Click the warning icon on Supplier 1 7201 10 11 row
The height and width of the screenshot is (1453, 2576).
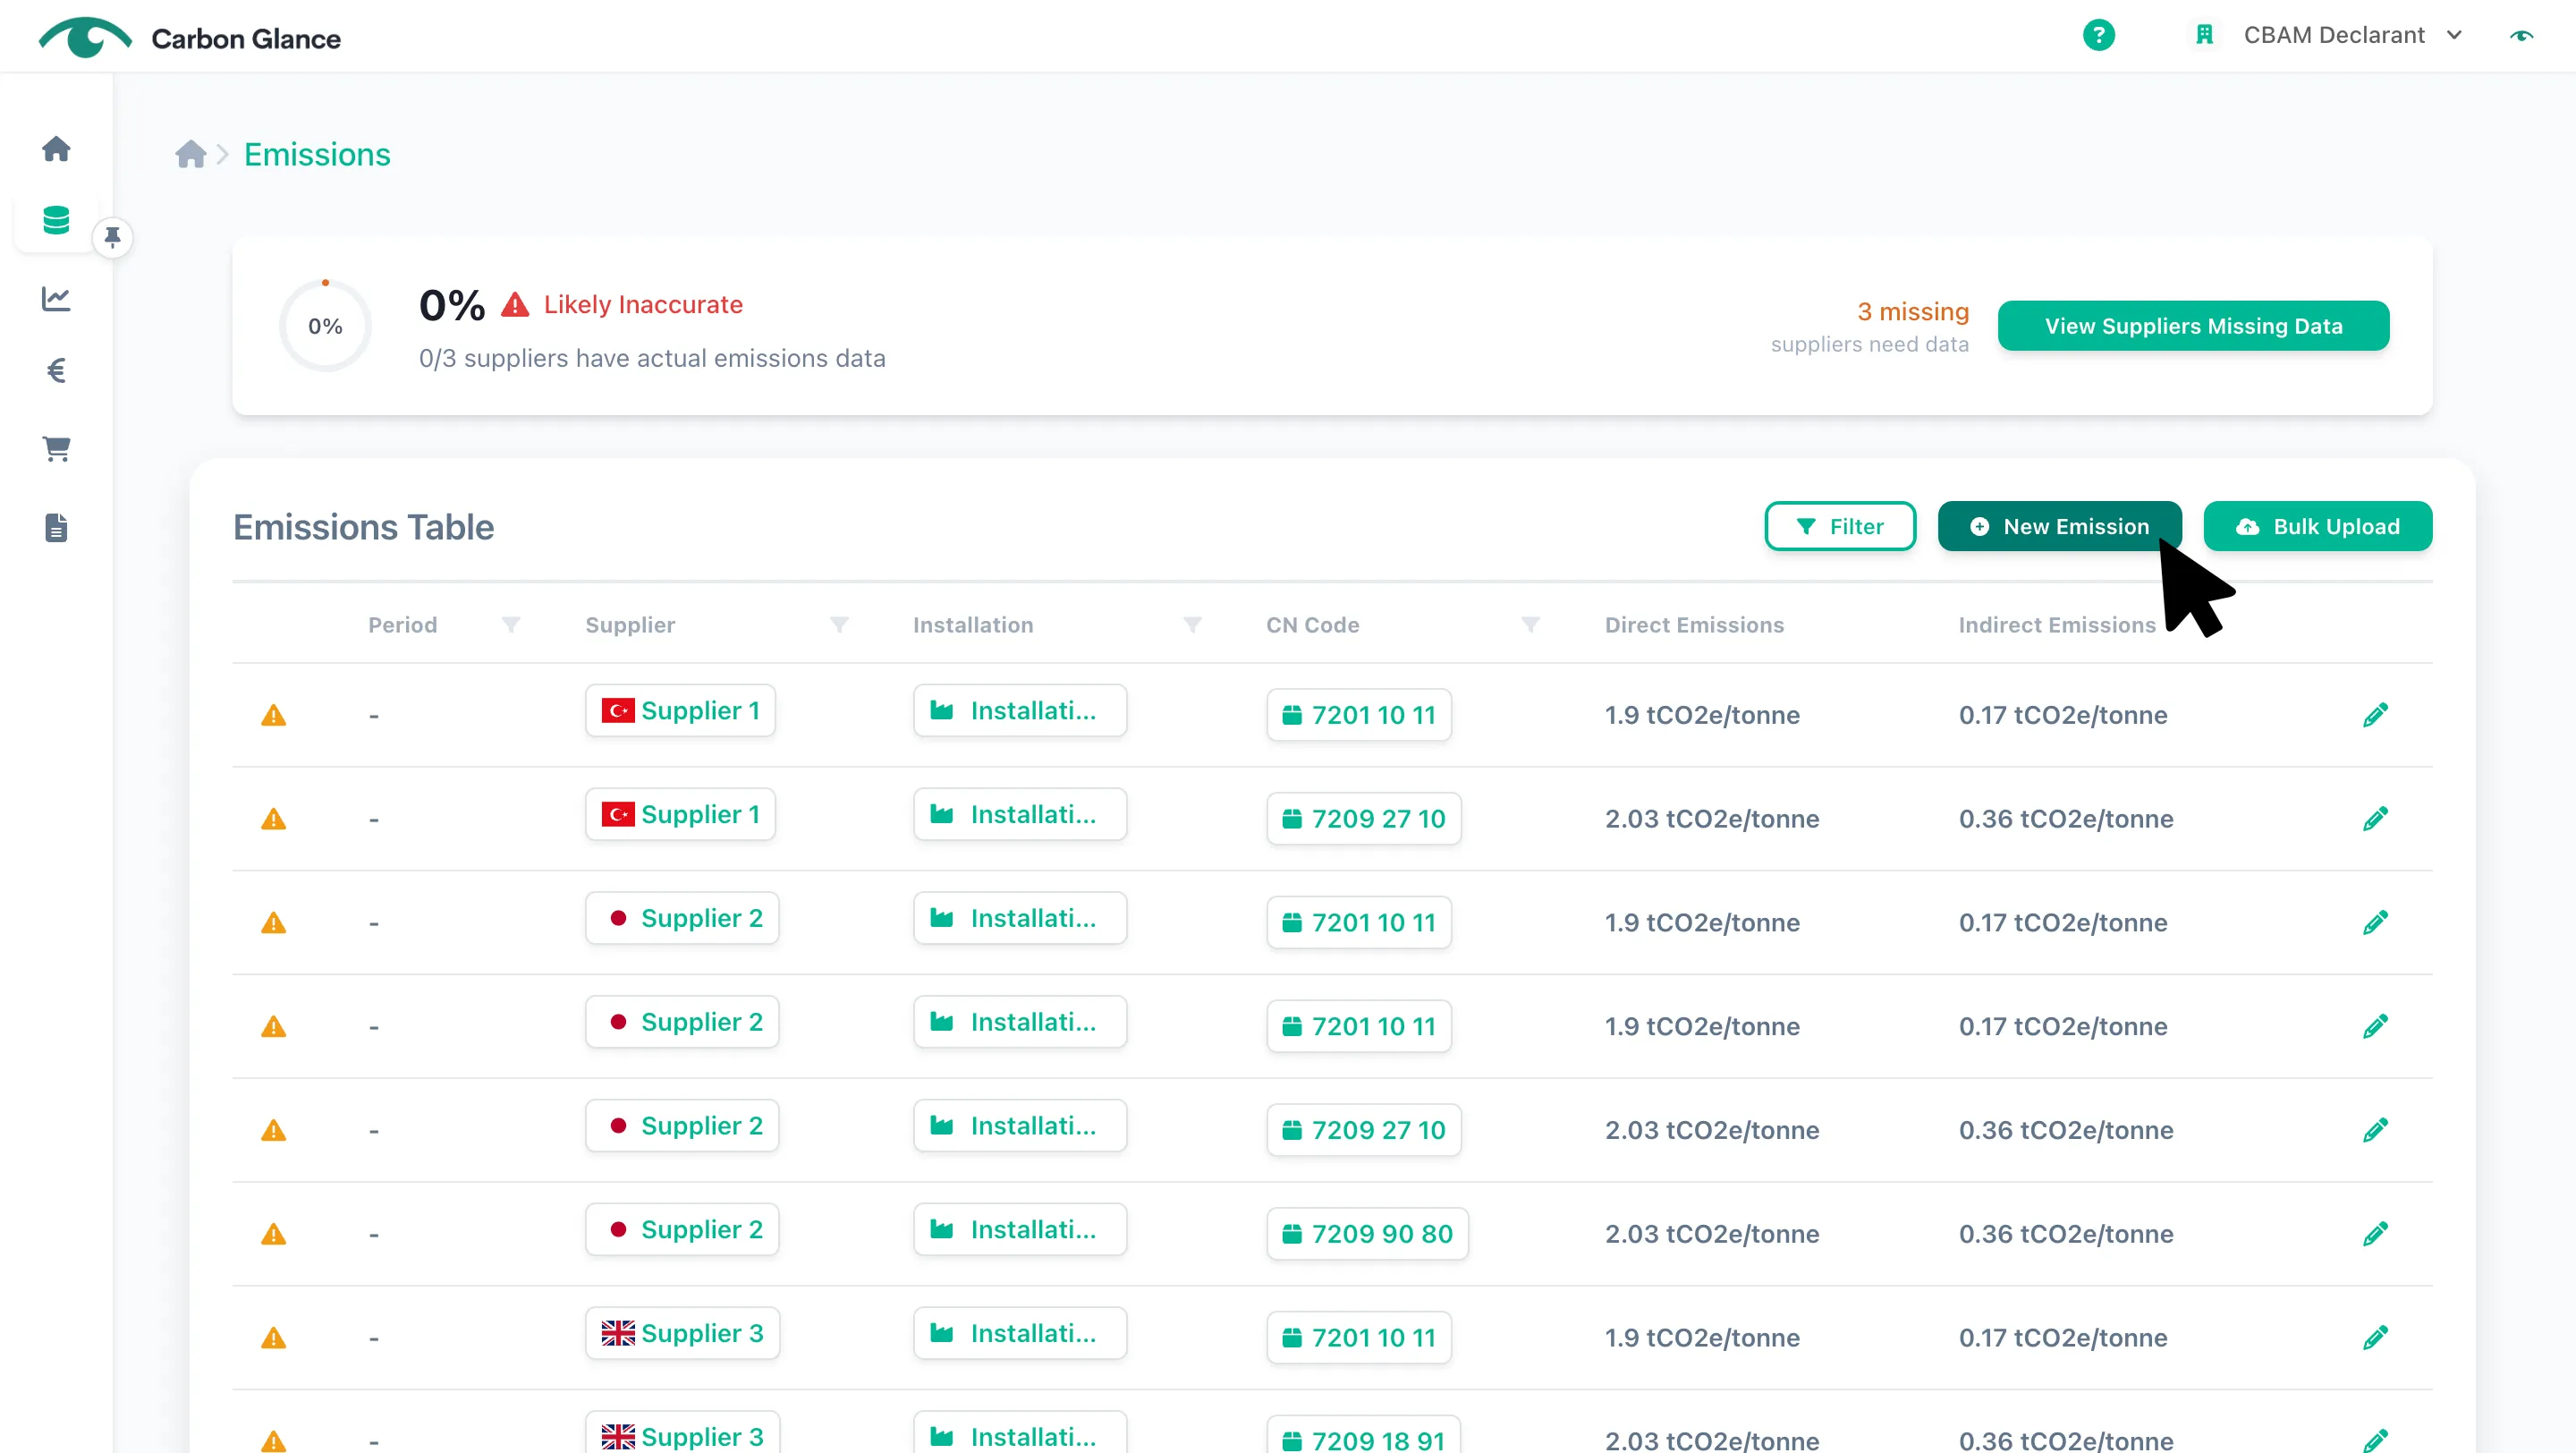[273, 716]
